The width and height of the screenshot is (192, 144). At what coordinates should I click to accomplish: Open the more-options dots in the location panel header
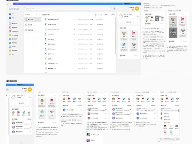coord(40,15)
